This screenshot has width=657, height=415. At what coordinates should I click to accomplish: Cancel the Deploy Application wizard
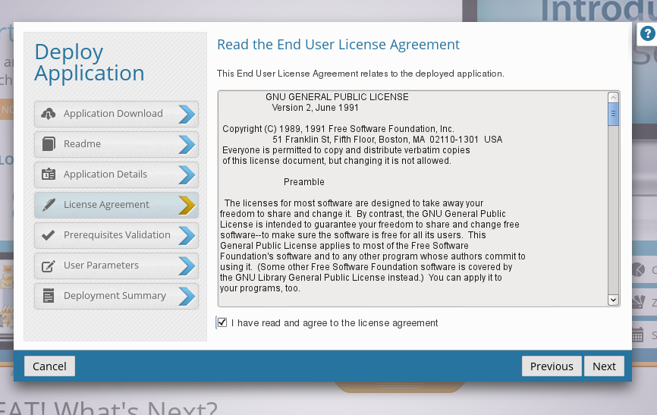[x=49, y=366]
